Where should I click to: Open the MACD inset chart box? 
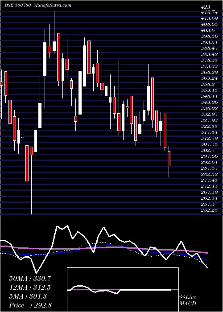click(123, 290)
